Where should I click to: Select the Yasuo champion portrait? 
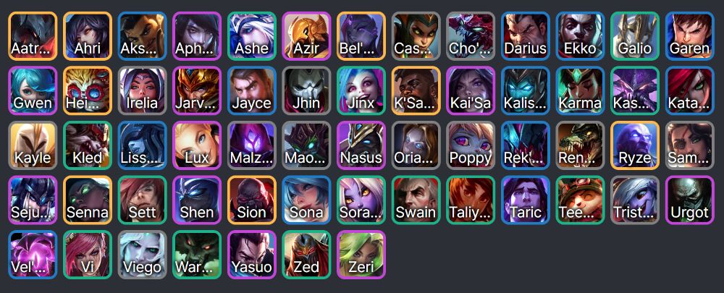pyautogui.click(x=252, y=255)
